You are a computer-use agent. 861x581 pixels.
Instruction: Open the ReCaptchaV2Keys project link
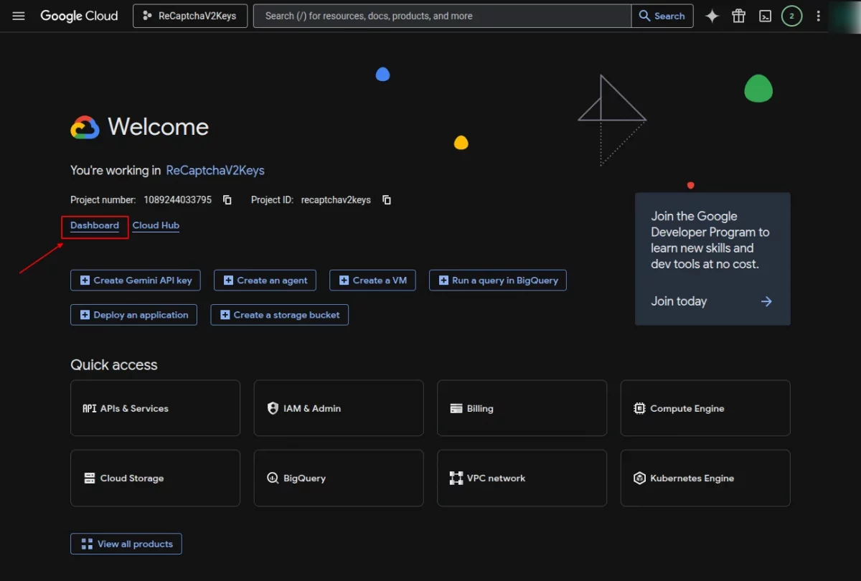point(215,171)
